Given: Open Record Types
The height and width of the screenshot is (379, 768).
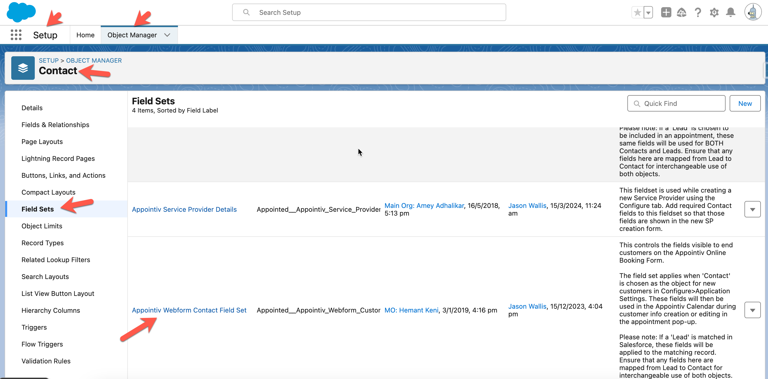Looking at the screenshot, I should click(x=43, y=243).
